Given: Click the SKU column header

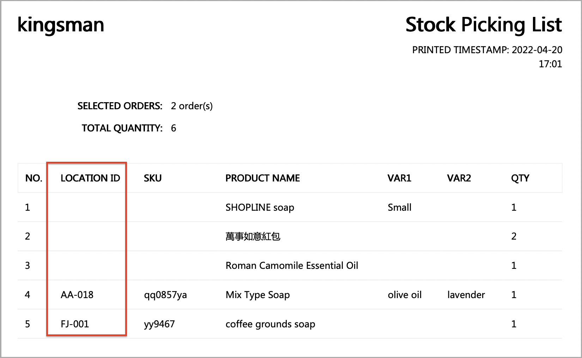Looking at the screenshot, I should click(x=152, y=178).
